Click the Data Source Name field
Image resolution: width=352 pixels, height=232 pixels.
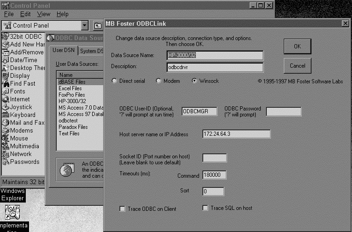(215, 55)
